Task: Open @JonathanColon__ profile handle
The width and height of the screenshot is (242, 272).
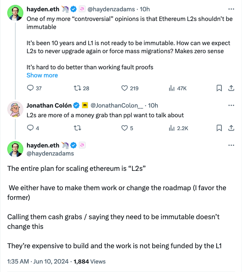Action: tap(116, 106)
